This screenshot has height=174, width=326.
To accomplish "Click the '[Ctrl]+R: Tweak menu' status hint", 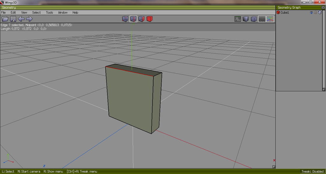I will point(82,171).
